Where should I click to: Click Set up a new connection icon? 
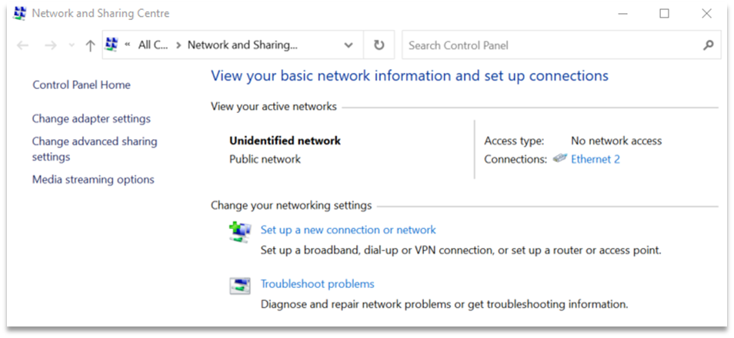(x=240, y=231)
